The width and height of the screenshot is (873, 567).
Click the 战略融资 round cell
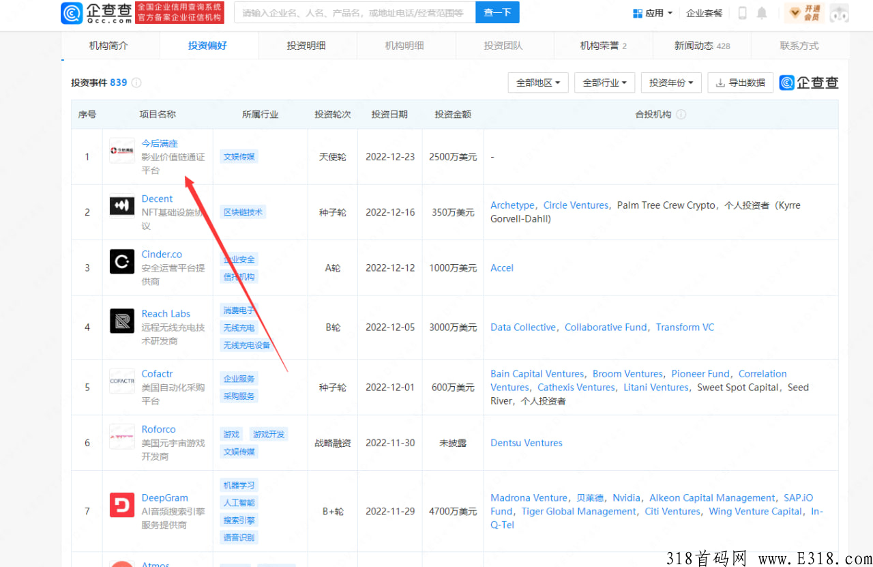tap(333, 443)
